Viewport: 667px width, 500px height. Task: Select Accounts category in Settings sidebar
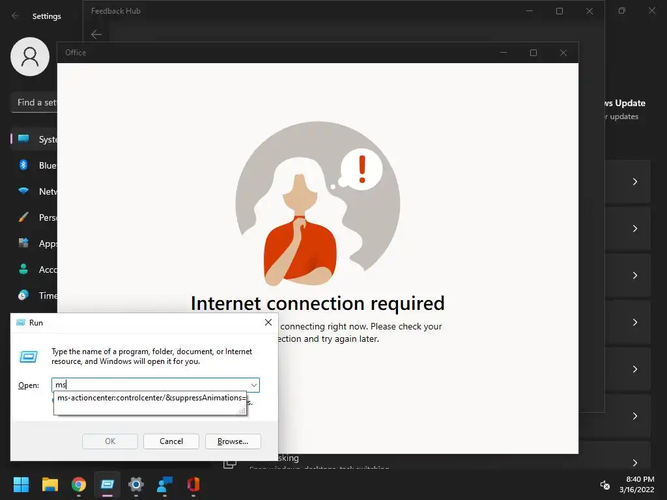pyautogui.click(x=34, y=269)
